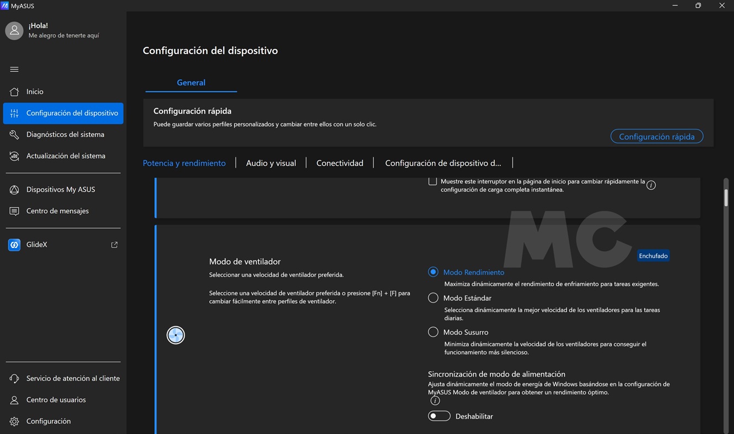This screenshot has width=734, height=434.
Task: Click info icon under Sincronización de modo de alimentación
Action: click(435, 401)
